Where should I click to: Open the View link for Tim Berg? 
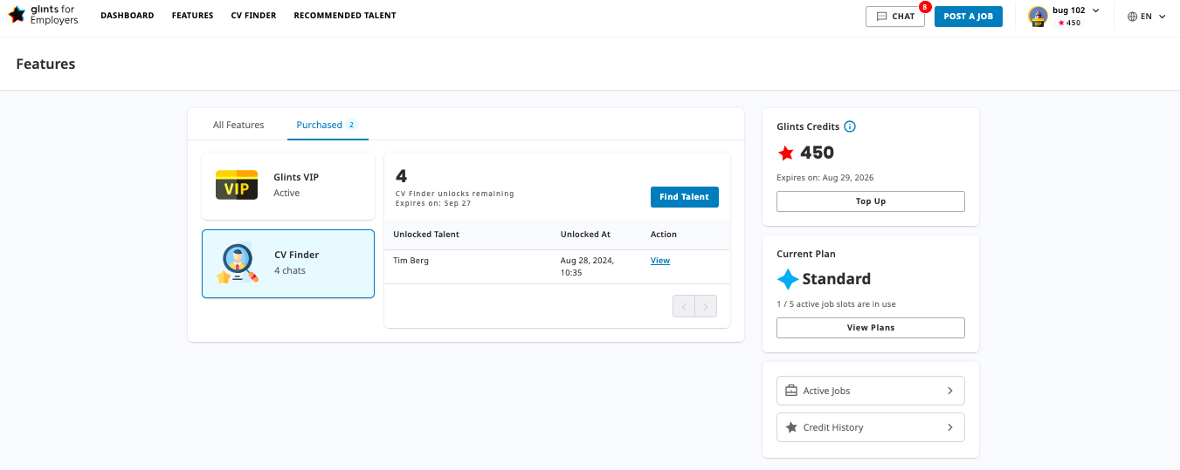click(x=660, y=261)
